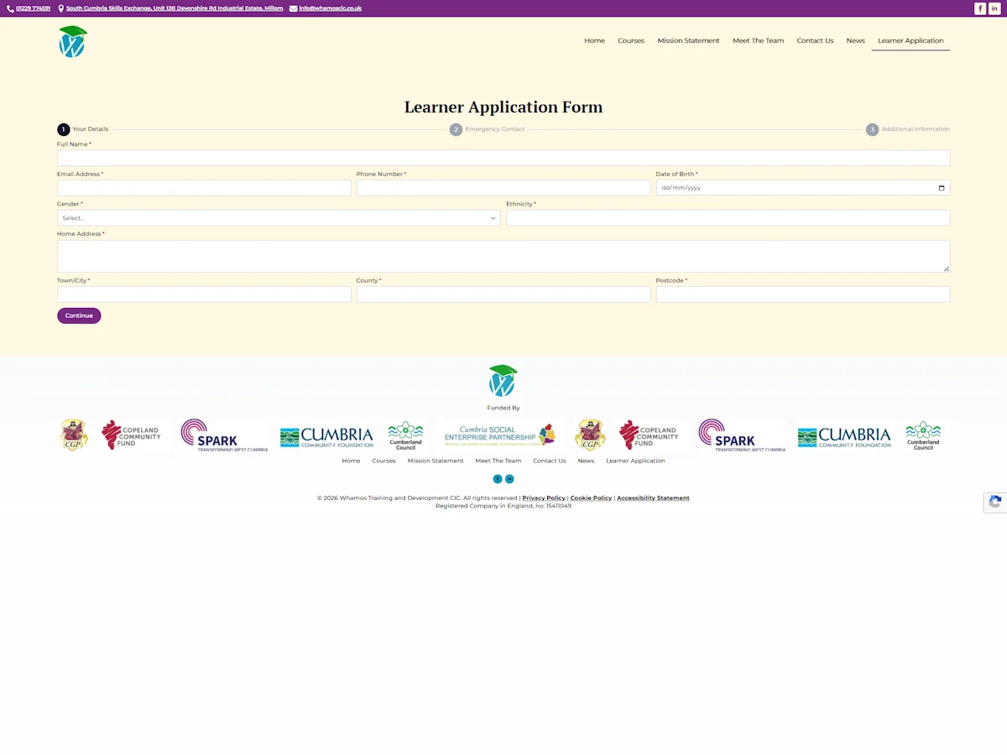Click the first Cumbria Community Foundation logo
Viewport: 1007px width, 755px height.
pyautogui.click(x=326, y=437)
